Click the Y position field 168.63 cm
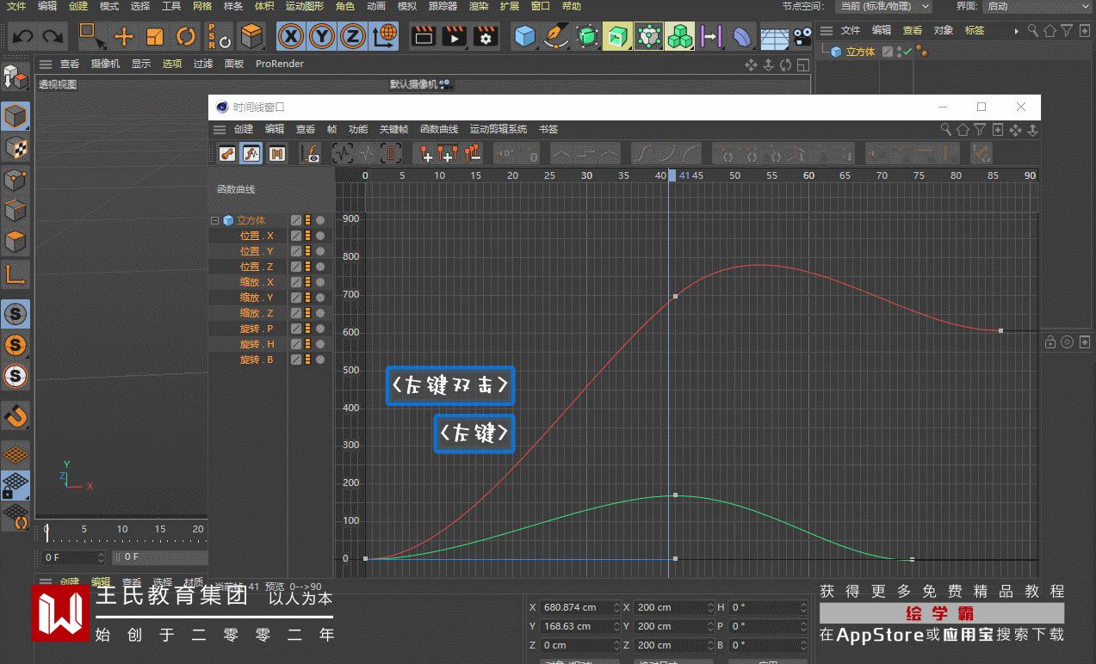The height and width of the screenshot is (664, 1096). [581, 626]
